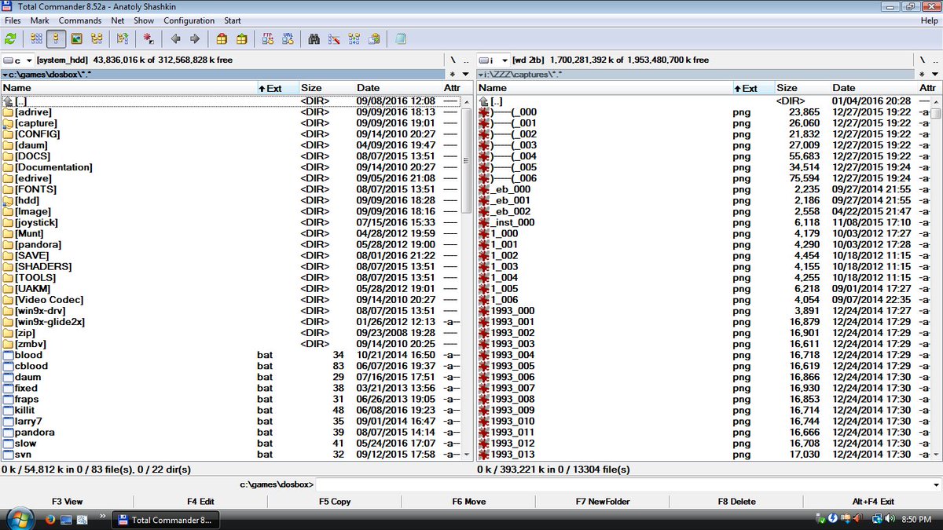Viewport: 943px width, 530px height.
Task: Show the directory Tree view icon
Action: pos(97,38)
